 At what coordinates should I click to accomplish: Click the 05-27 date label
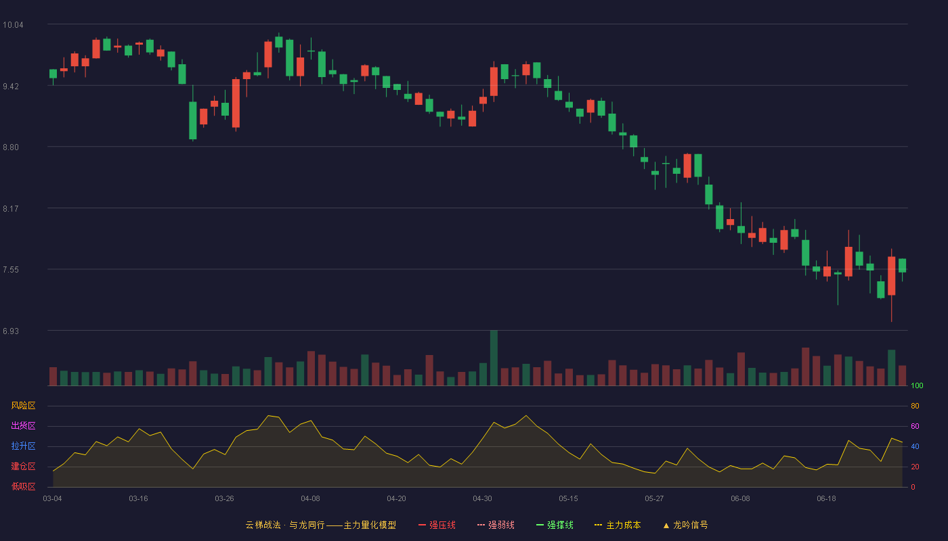pos(654,498)
